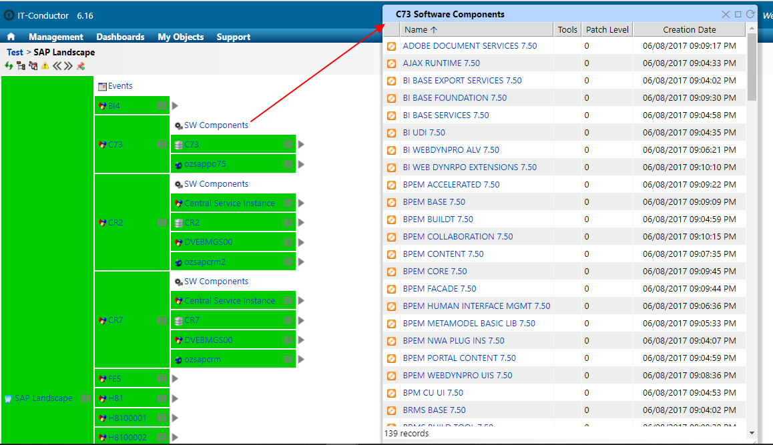Click the refresh icon in the landscape toolbar
This screenshot has width=773, height=445.
pyautogui.click(x=9, y=65)
